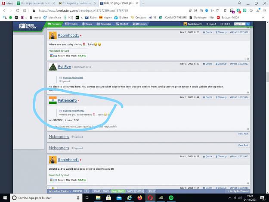Like Robinhood1's toilet post thumbs-up
The height and width of the screenshot is (202, 269).
(248, 59)
